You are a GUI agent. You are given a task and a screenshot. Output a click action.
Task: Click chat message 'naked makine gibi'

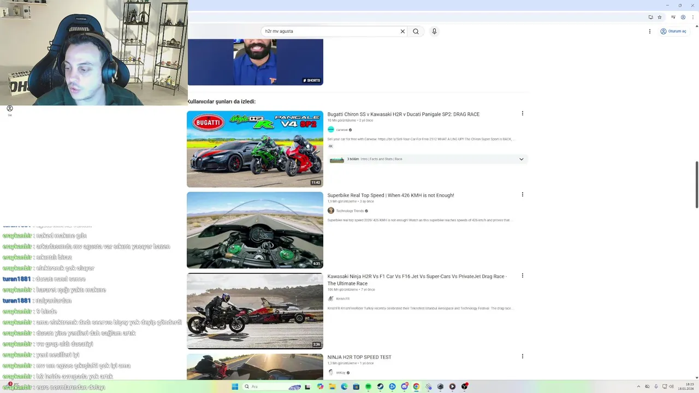pyautogui.click(x=61, y=236)
